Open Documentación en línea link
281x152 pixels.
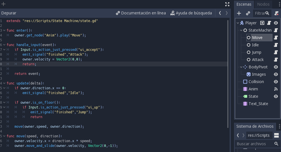[x=141, y=13]
